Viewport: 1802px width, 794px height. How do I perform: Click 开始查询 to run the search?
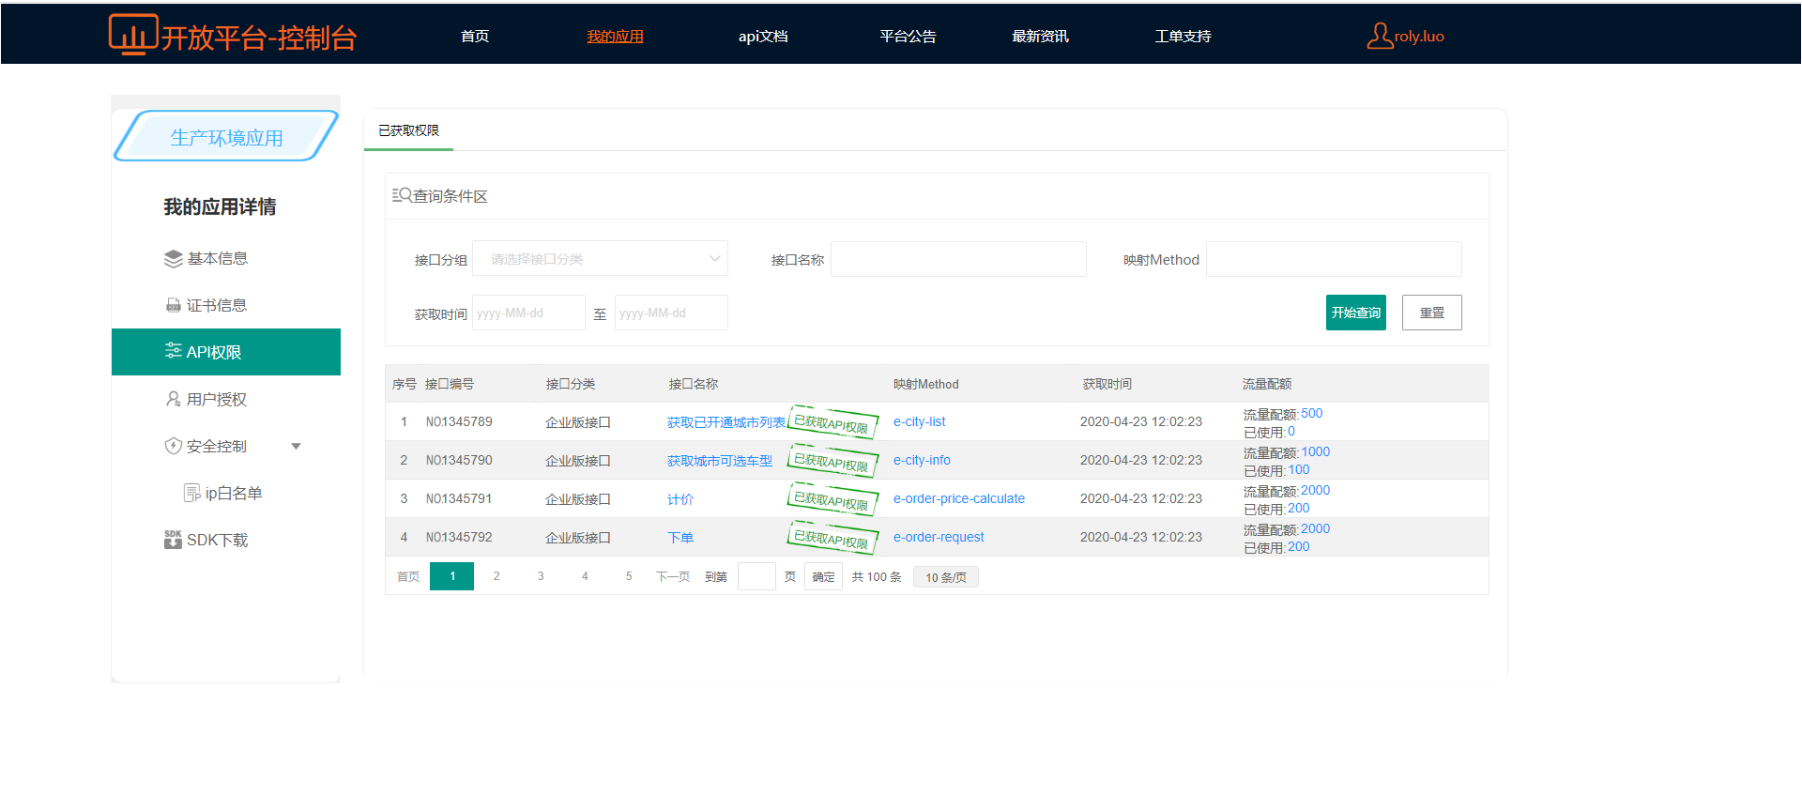1356,313
